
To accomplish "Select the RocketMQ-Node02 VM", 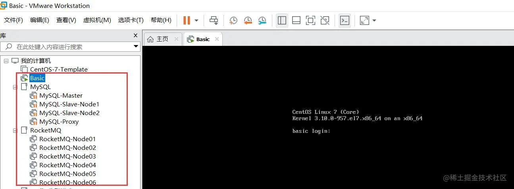I will 67,148.
